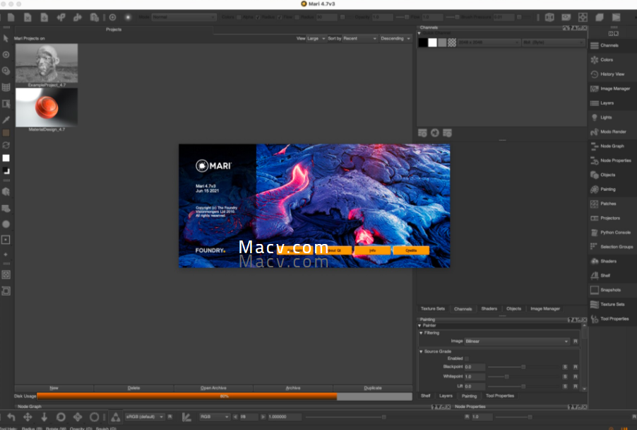Click the Open Archive button
637x430 pixels.
pyautogui.click(x=213, y=388)
